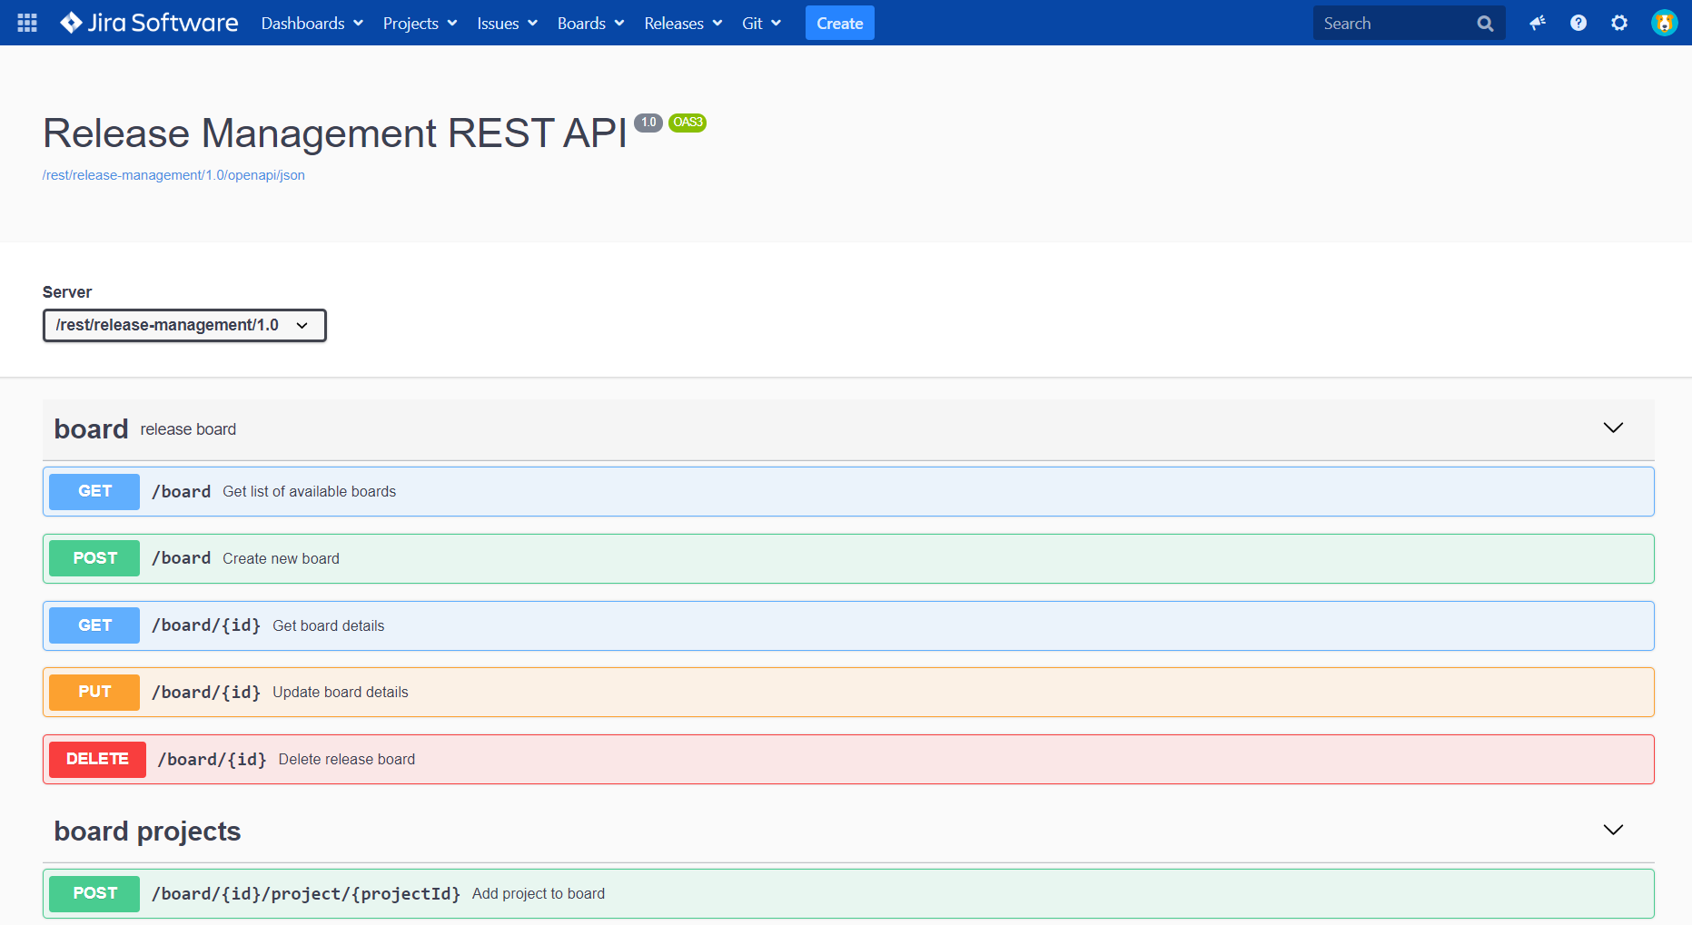
Task: Focus the Search input field
Action: [x=1394, y=24]
